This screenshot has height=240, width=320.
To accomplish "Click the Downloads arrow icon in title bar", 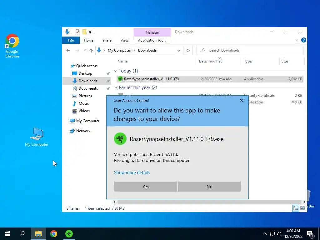I will tap(67, 32).
